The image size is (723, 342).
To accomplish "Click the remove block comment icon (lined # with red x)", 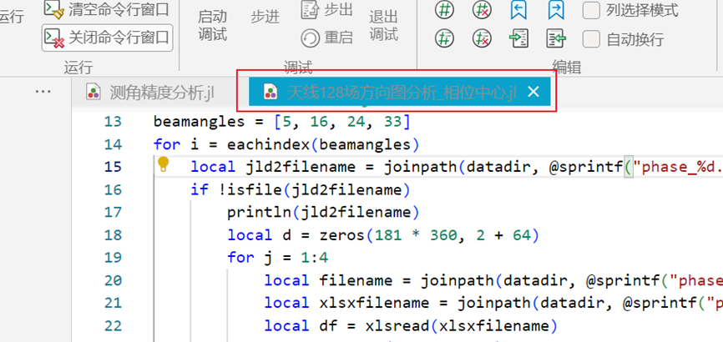I will coord(482,38).
